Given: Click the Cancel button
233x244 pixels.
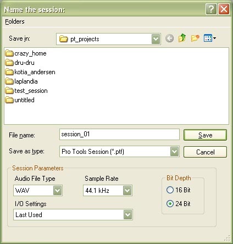Looking at the screenshot, I should (x=205, y=152).
